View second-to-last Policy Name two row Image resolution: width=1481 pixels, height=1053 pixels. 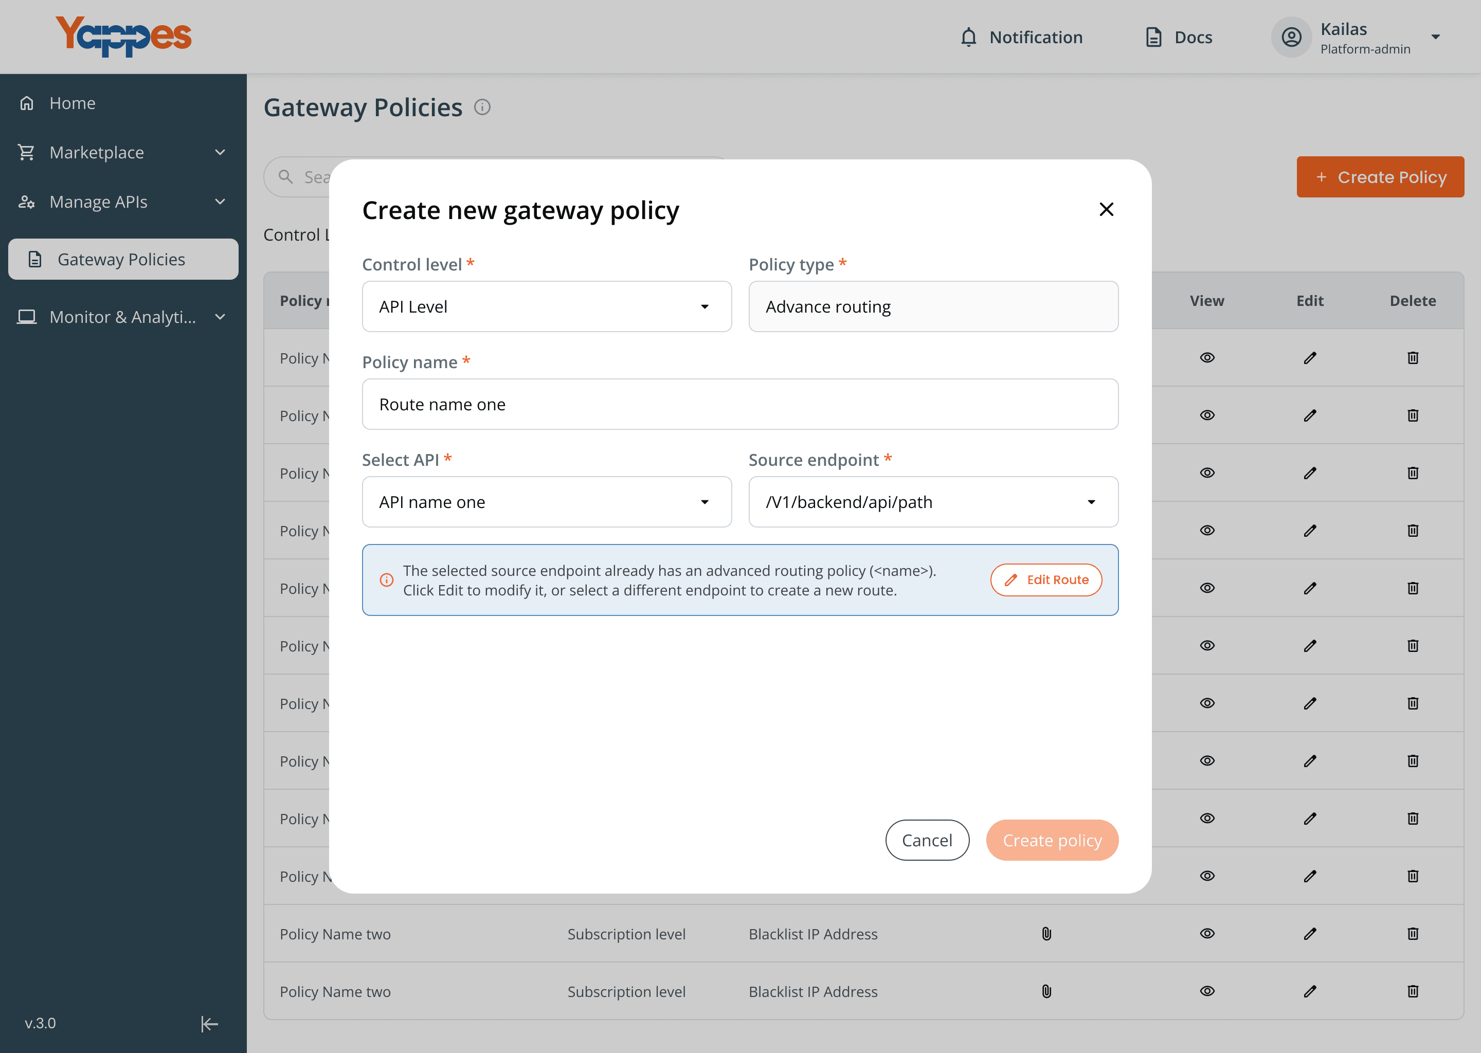(x=1207, y=934)
